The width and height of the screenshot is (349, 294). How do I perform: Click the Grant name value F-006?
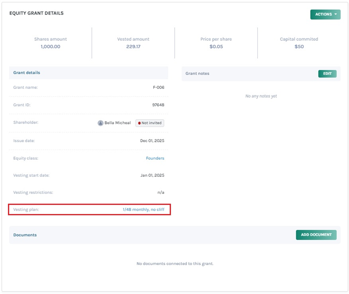point(159,87)
